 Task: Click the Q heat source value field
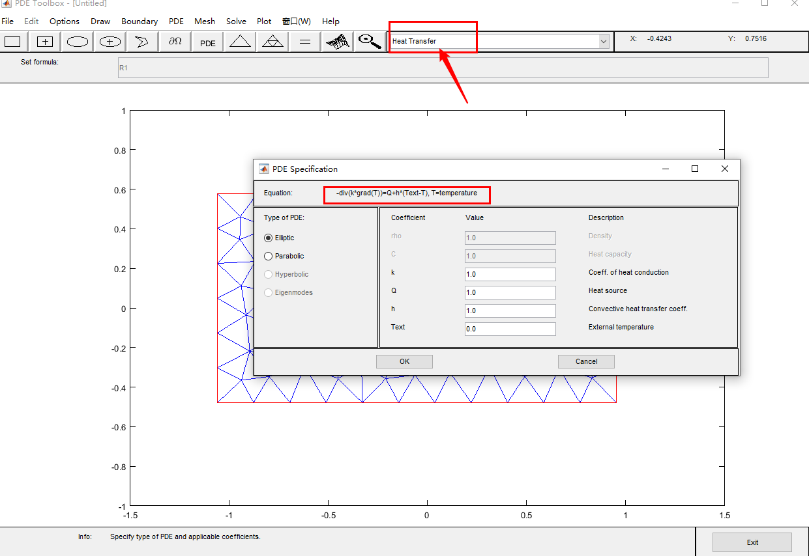coord(510,292)
